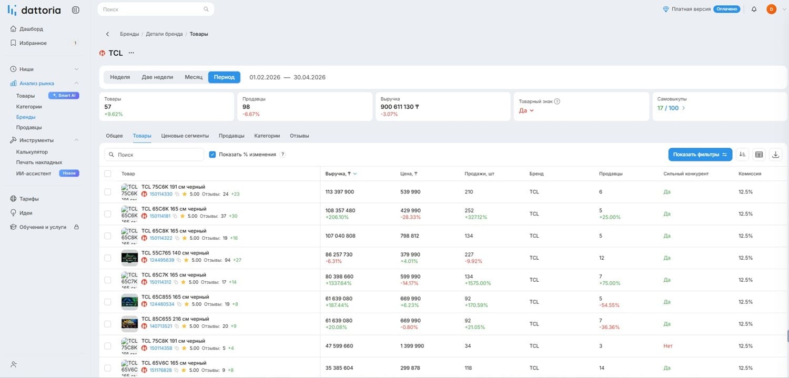
Task: Copy the product ID 124495639
Action: click(x=179, y=260)
